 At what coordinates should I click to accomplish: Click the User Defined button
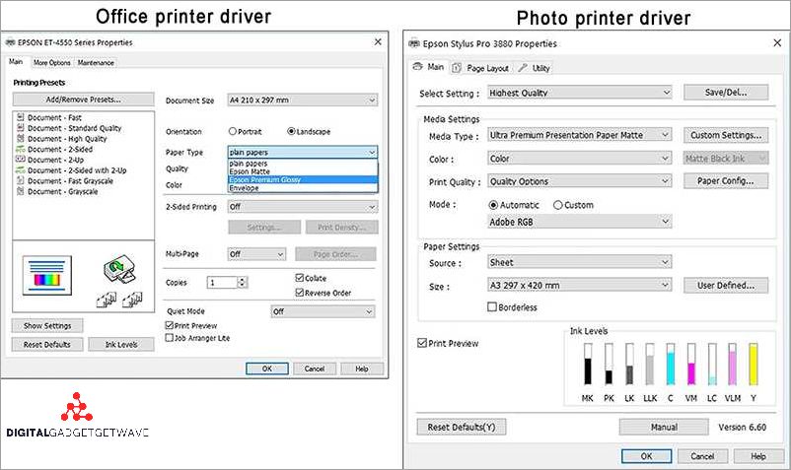click(726, 285)
